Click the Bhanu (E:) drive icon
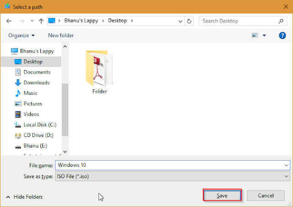The height and width of the screenshot is (207, 293). coord(18,147)
